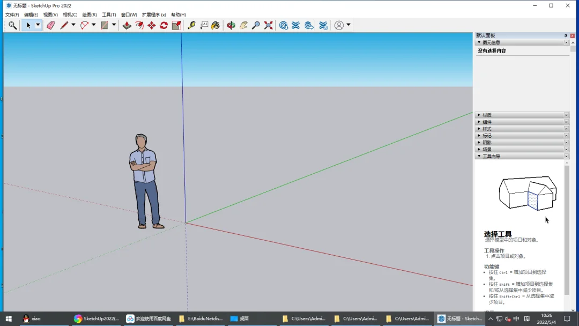Select the Arc drawing tool

[x=84, y=25]
